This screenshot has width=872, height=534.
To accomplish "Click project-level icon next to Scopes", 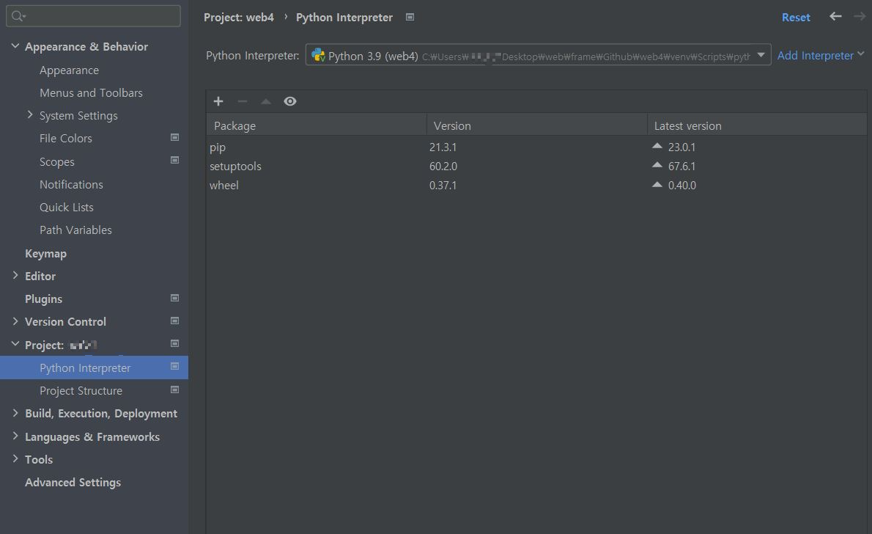I will [x=174, y=161].
